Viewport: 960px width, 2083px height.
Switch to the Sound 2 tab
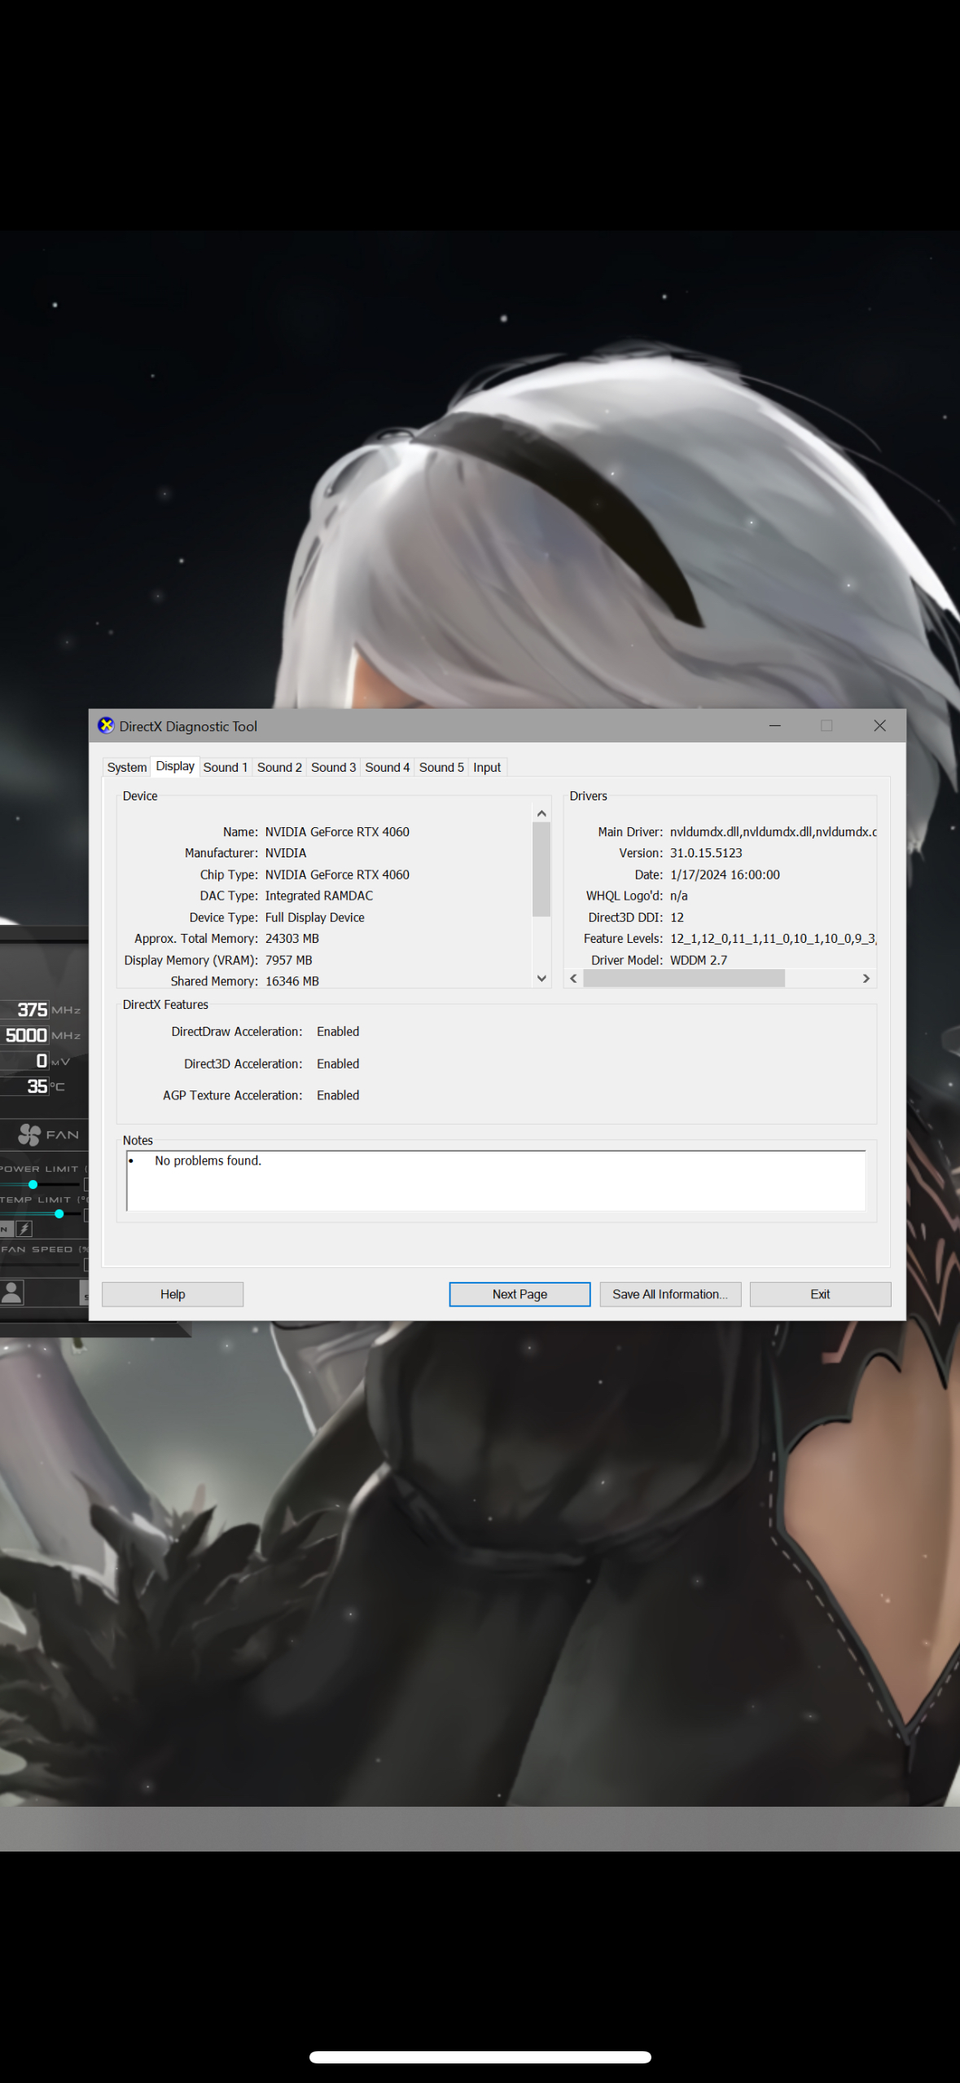pos(279,767)
